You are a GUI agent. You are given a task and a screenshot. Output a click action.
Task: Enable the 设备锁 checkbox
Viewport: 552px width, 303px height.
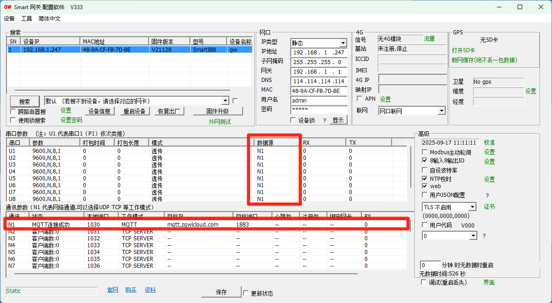pos(293,120)
